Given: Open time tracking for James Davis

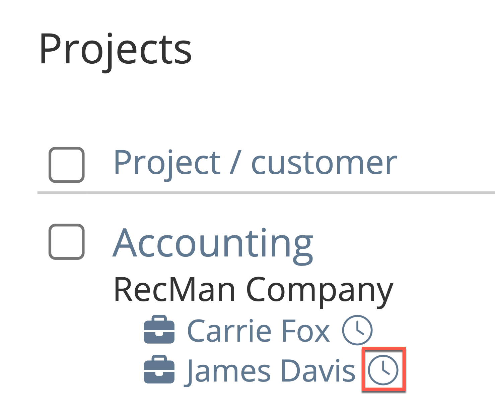Looking at the screenshot, I should click(383, 370).
